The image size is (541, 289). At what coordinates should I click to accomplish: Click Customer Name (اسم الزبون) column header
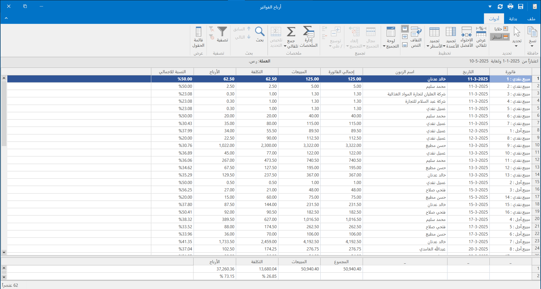pyautogui.click(x=405, y=72)
